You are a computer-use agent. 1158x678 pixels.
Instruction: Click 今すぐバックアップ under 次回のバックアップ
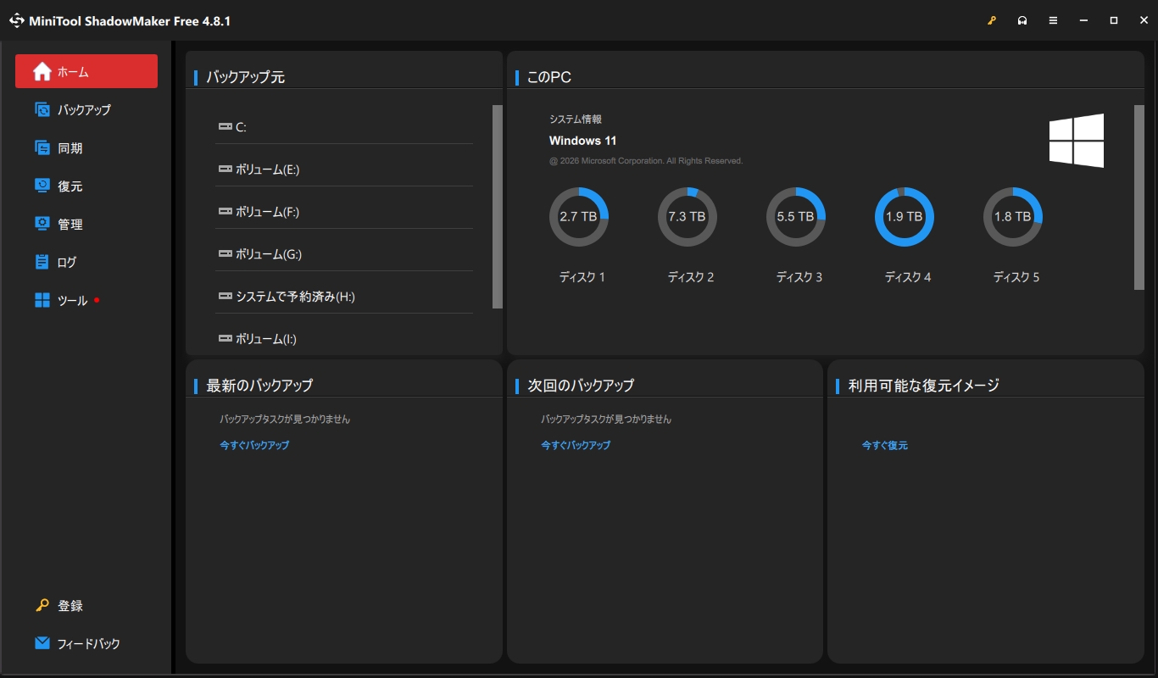tap(576, 445)
